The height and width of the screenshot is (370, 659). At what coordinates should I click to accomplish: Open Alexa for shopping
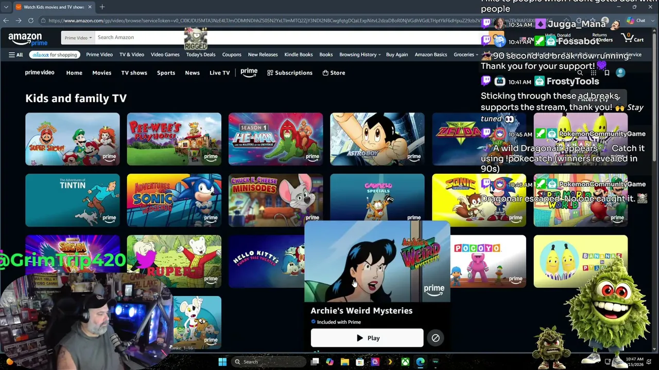point(55,54)
